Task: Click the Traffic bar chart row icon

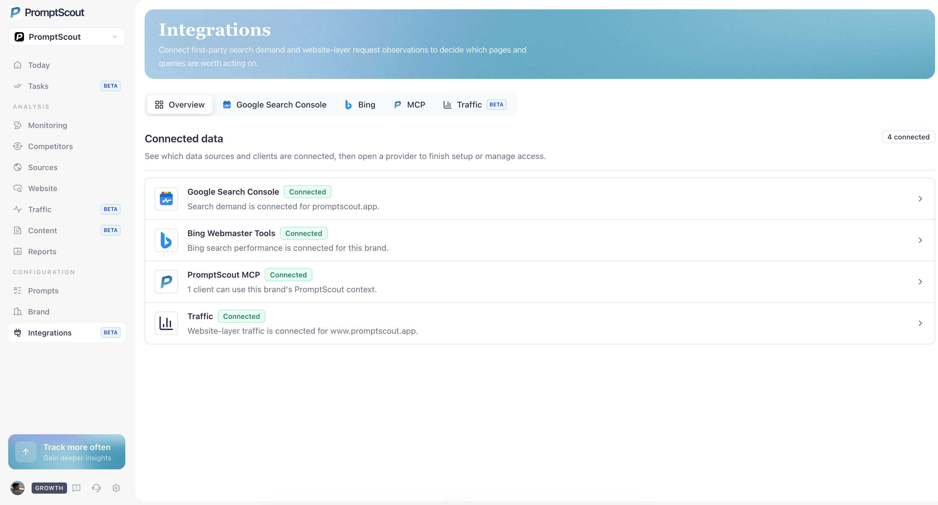Action: tap(166, 323)
